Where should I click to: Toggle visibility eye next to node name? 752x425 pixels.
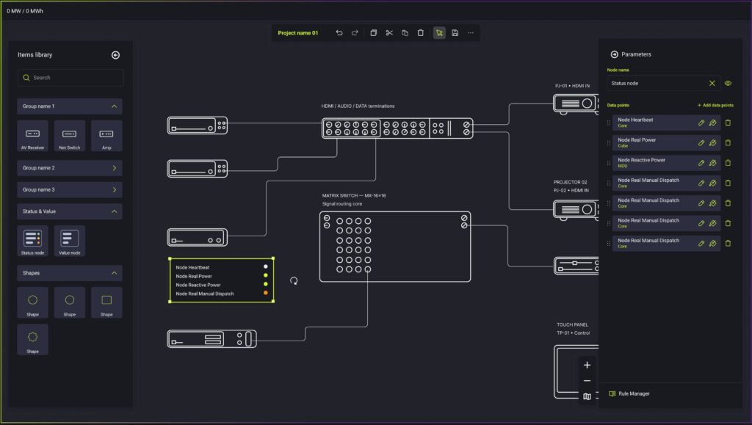click(x=728, y=84)
